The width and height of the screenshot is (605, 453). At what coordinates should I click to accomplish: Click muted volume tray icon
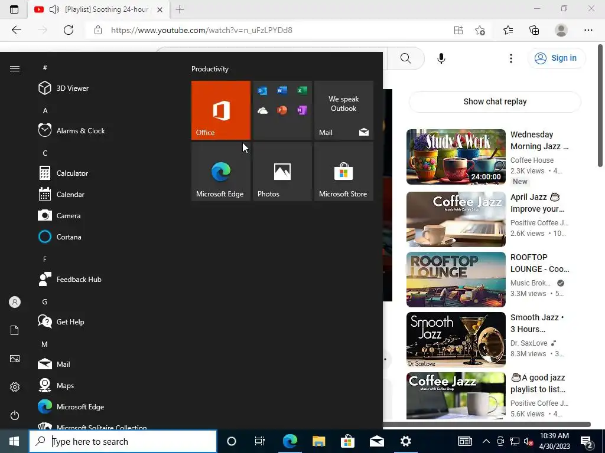click(x=529, y=442)
